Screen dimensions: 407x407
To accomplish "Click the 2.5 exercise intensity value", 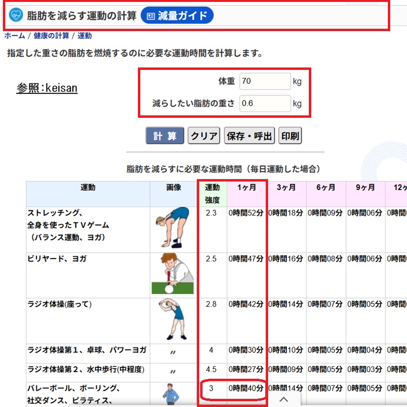I will coord(211,259).
